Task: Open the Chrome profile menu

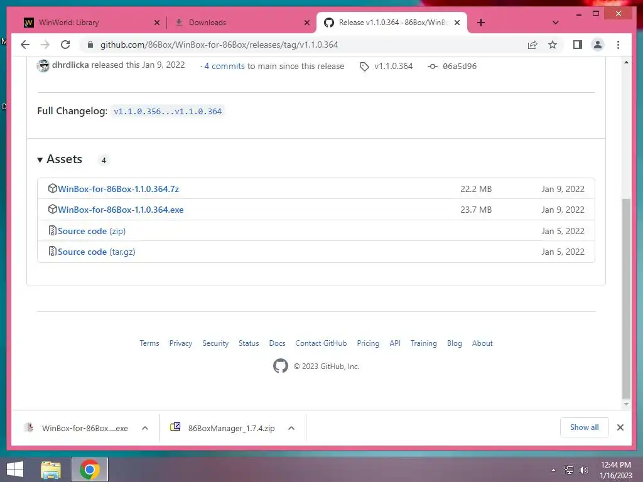Action: 598,45
